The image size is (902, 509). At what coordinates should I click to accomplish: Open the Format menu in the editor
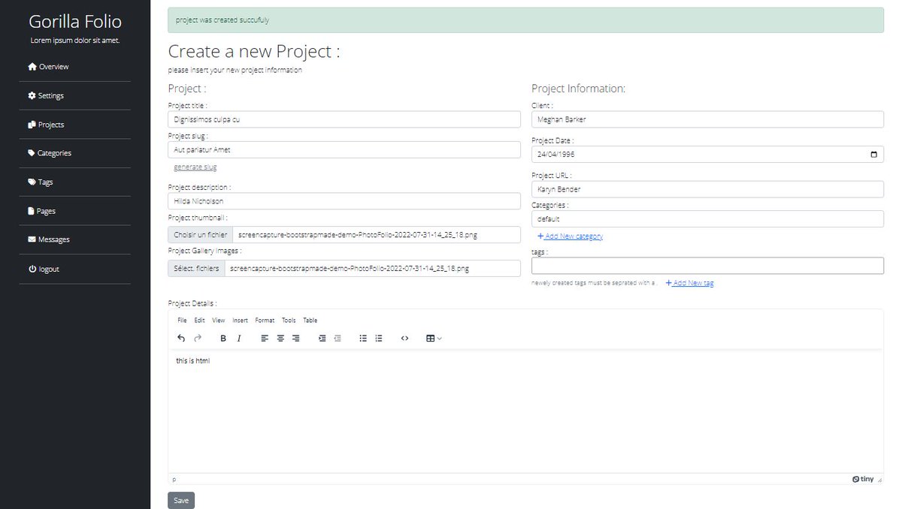point(265,320)
